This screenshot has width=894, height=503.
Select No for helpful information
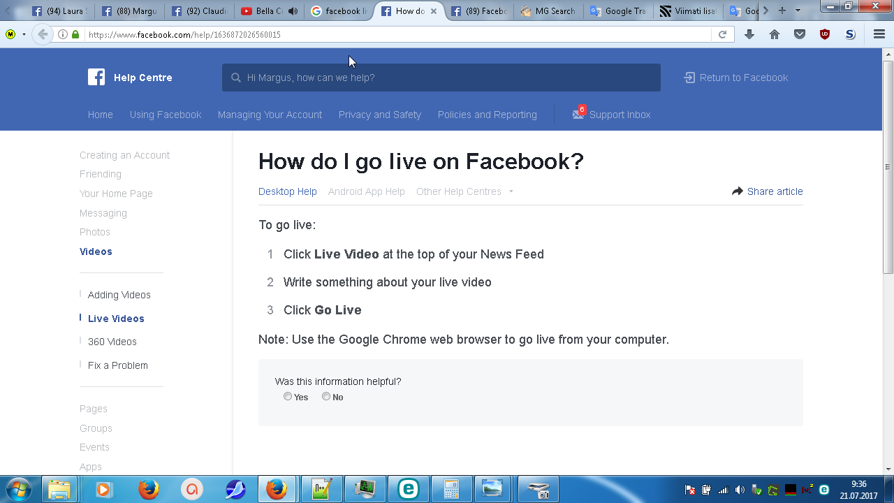[x=326, y=397]
